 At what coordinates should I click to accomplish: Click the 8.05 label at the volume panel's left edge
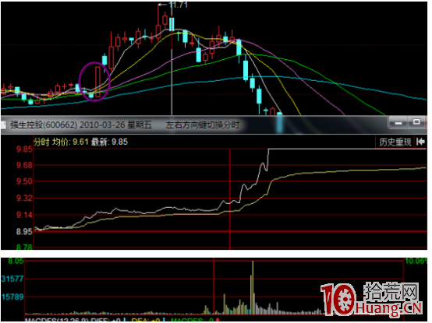(16, 261)
